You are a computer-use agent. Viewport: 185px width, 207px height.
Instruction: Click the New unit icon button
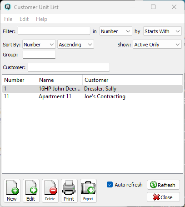(x=12, y=191)
